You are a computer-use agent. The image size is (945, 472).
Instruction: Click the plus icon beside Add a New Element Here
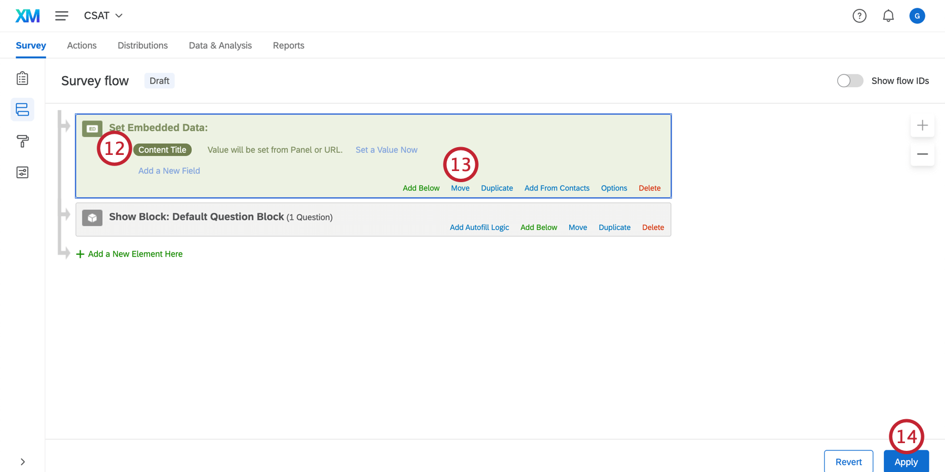[x=80, y=254]
